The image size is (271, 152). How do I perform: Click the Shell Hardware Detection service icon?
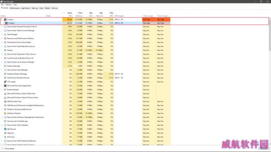pos(5,141)
